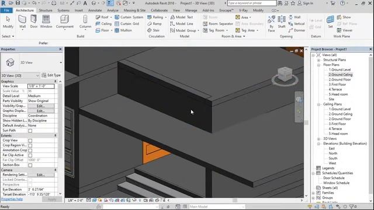
Task: Select the Room Separator tool
Action: click(218, 23)
